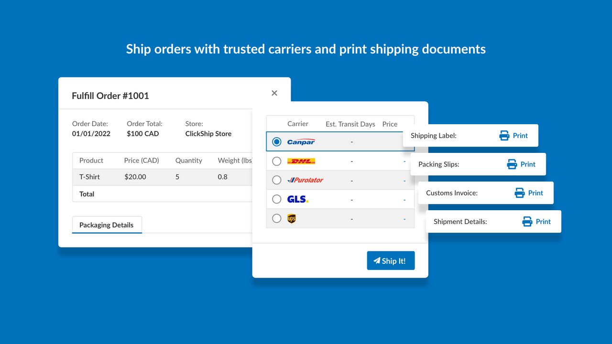The width and height of the screenshot is (612, 344).
Task: Click the GLS carrier logo
Action: [297, 199]
